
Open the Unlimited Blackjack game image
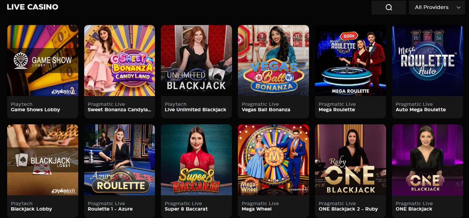coord(196,61)
